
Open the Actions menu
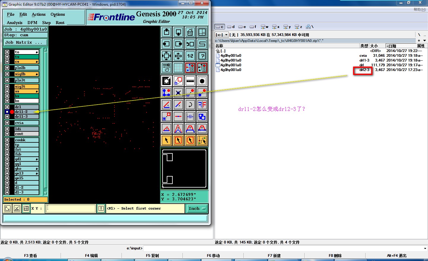pos(39,14)
